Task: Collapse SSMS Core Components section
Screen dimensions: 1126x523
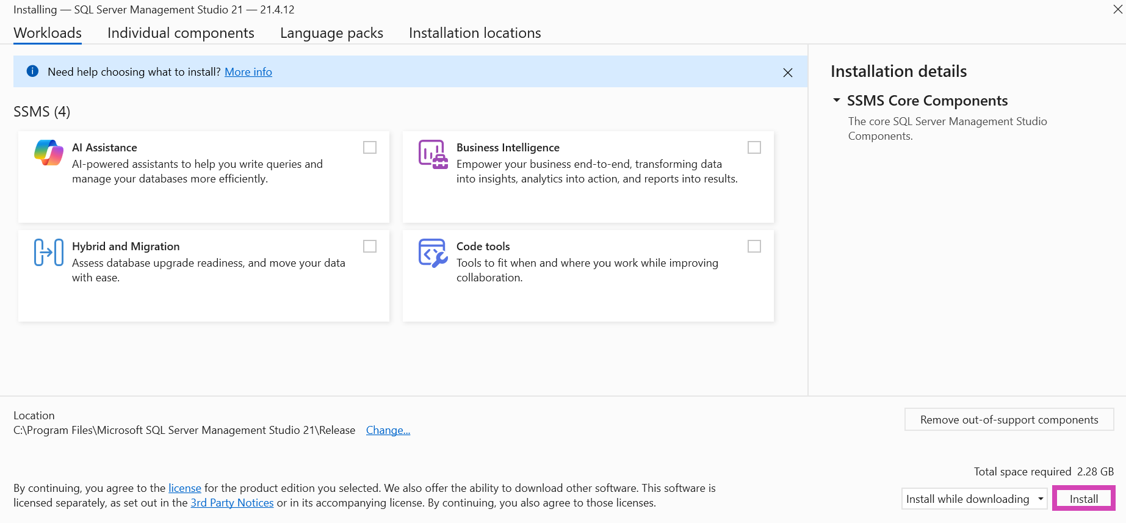Action: [x=837, y=100]
